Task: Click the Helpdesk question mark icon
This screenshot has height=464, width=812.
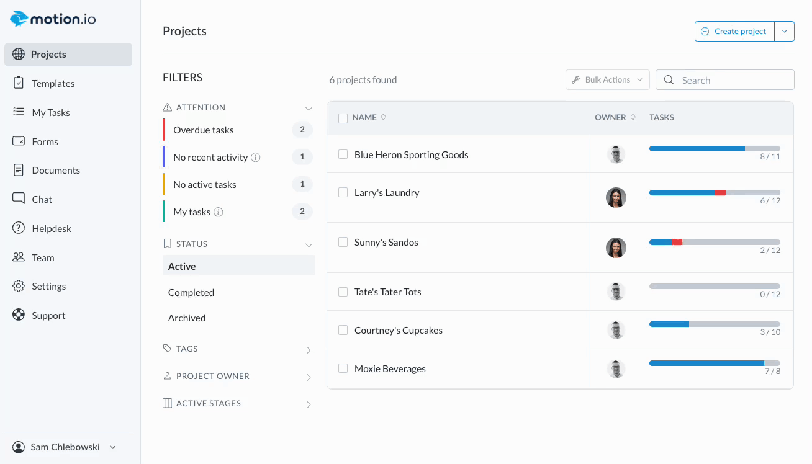Action: (x=19, y=228)
